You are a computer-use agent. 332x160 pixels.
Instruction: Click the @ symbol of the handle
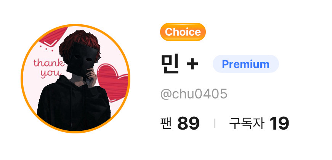coord(166,94)
